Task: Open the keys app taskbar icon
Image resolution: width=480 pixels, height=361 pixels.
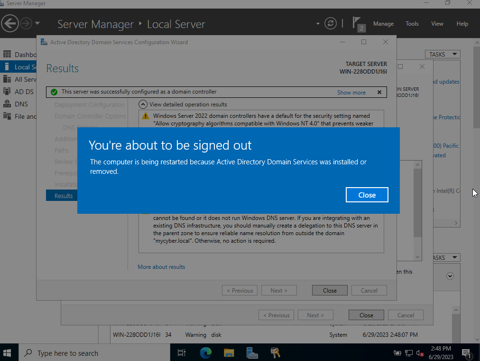Action: coord(275,353)
